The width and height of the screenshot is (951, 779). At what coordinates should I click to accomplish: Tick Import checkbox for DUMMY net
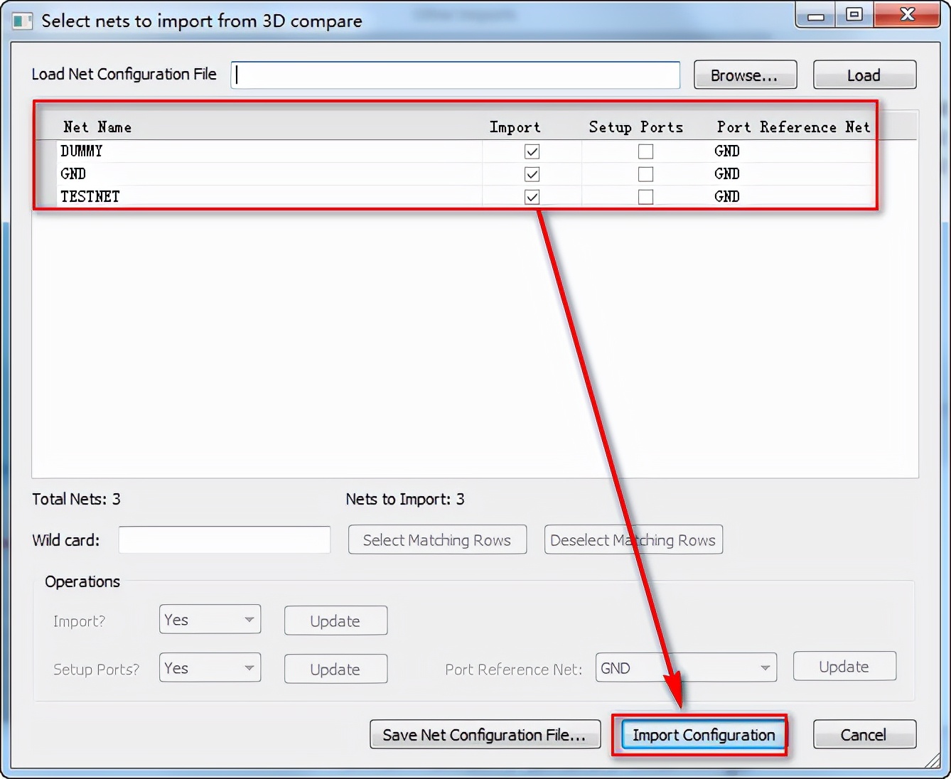tap(532, 151)
